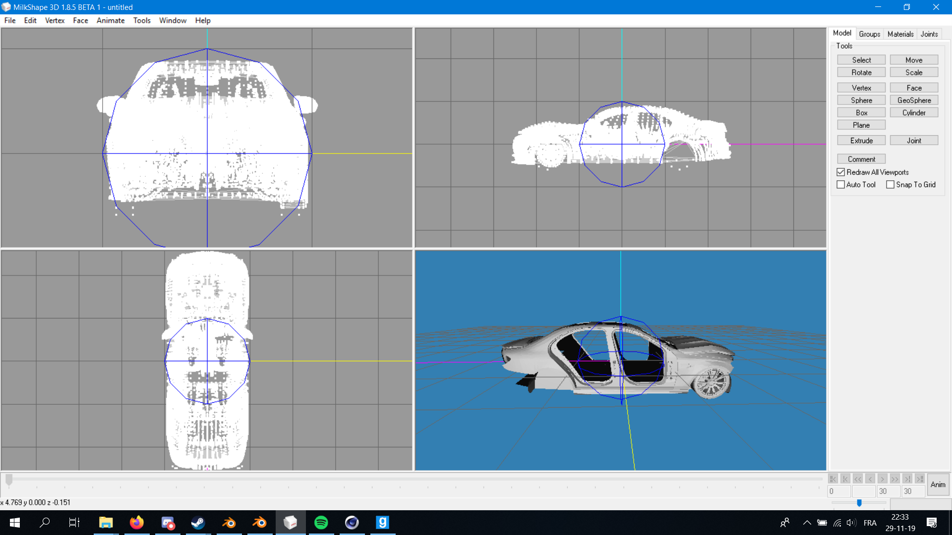The height and width of the screenshot is (535, 952).
Task: Pick the Box primitive tool
Action: tap(861, 112)
